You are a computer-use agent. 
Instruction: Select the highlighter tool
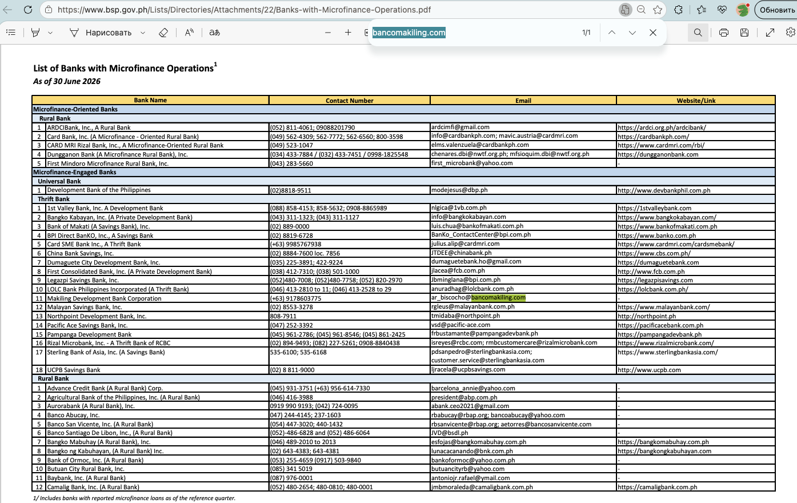[35, 33]
